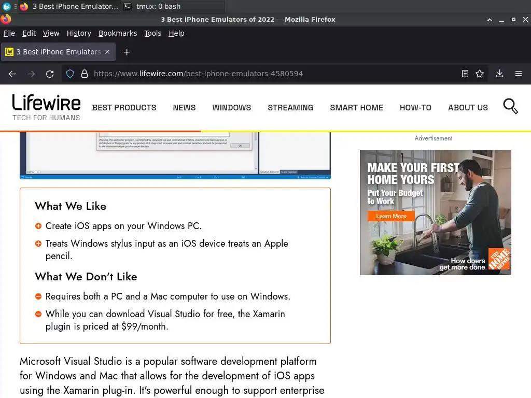
Task: Click plus icon beside 'Create iOS apps'
Action: click(38, 226)
